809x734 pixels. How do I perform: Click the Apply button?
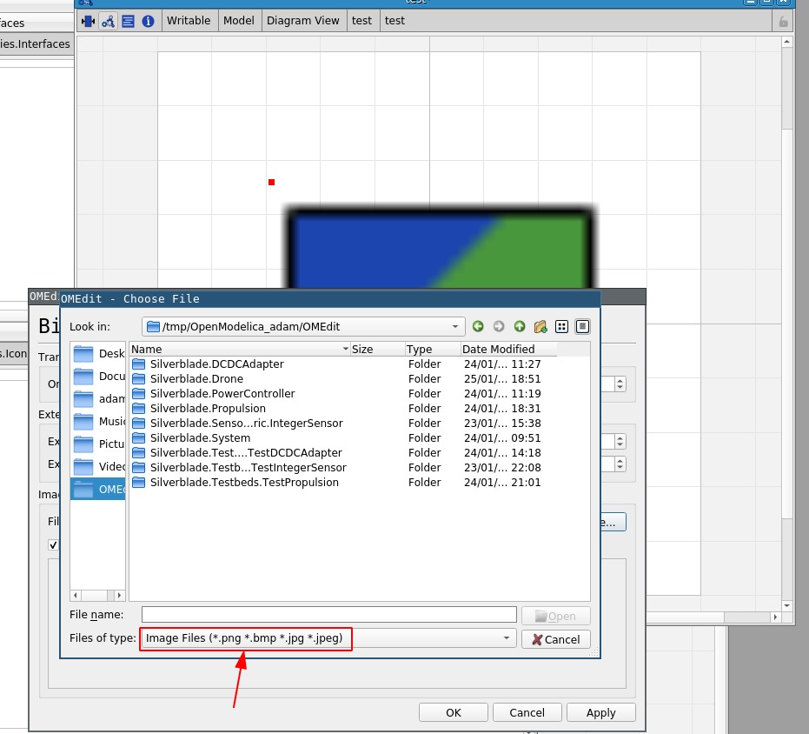point(600,711)
